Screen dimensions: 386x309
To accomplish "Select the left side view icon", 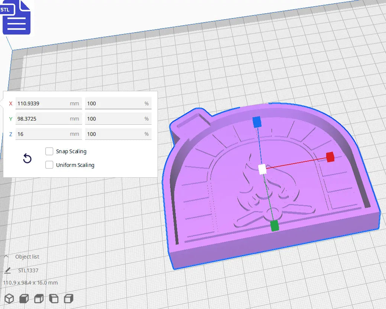I will [53, 298].
